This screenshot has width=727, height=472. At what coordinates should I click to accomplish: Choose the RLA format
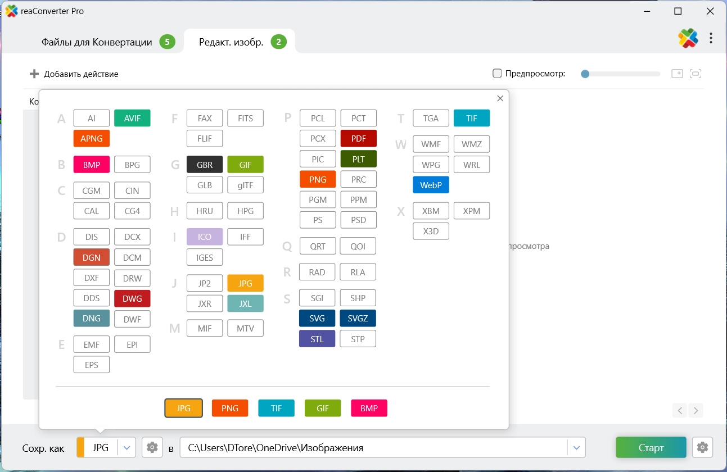(x=358, y=272)
